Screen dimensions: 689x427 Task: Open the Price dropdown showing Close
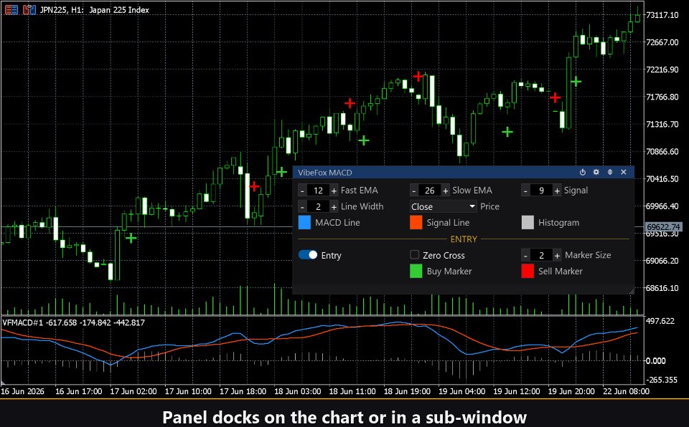click(x=443, y=206)
